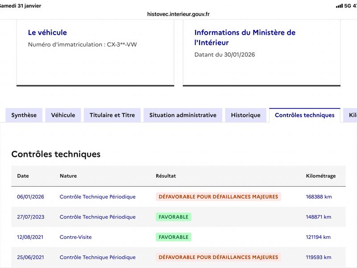This screenshot has height=268, width=357.
Task: Click the DÉFAVORABLE badge for 25/06/2021
Action: 218,257
